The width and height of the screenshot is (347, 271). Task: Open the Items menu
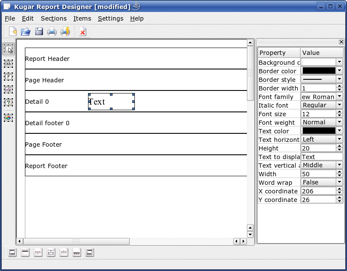coord(82,18)
